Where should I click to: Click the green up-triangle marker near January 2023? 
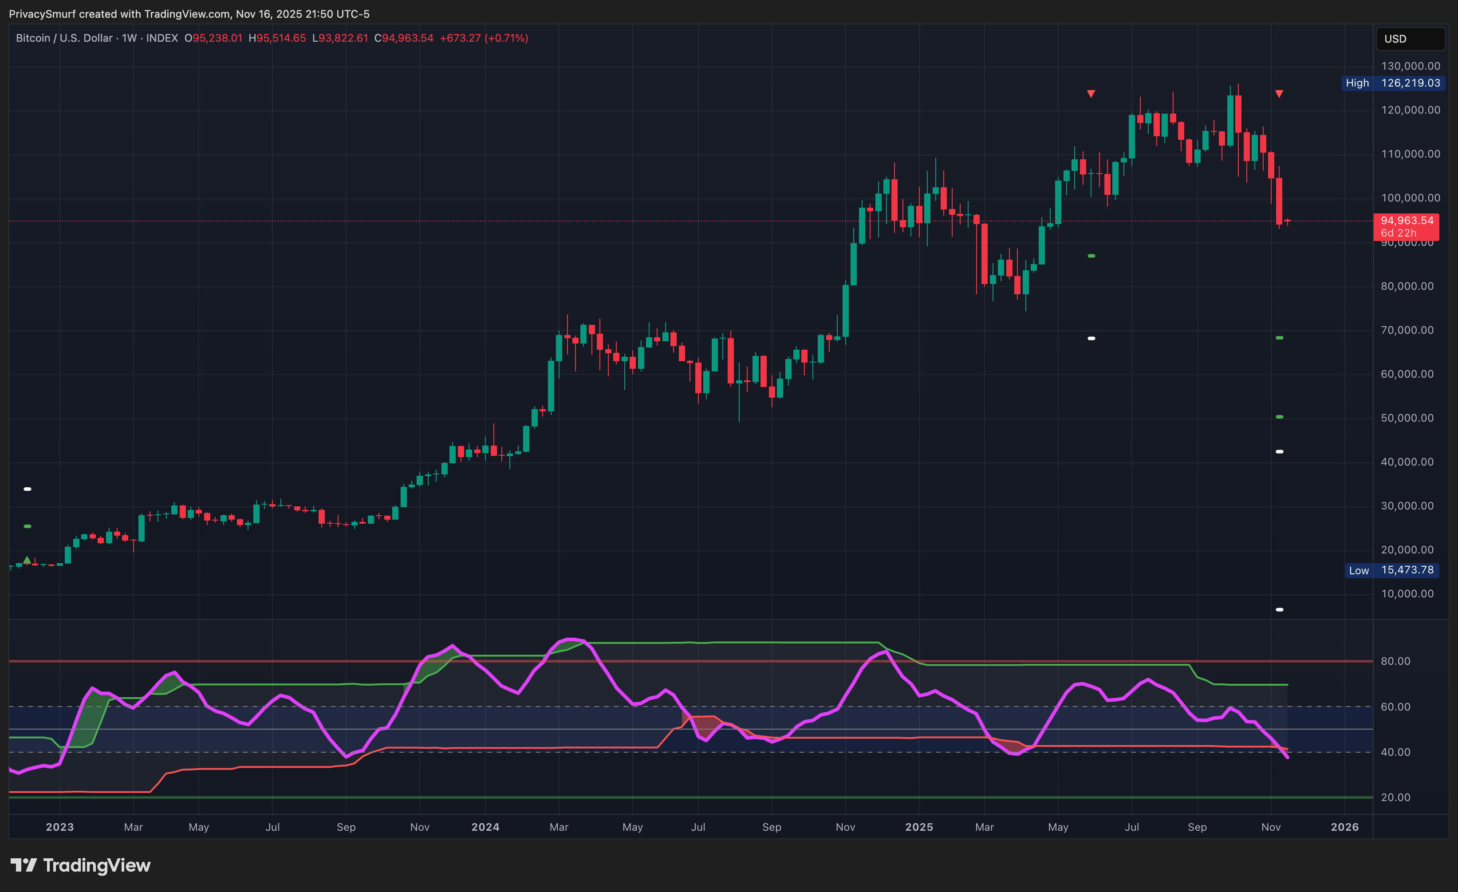point(27,559)
